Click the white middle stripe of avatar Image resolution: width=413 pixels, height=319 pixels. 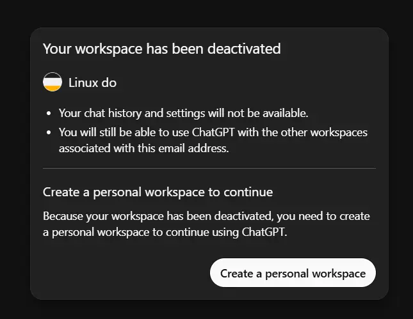[53, 82]
